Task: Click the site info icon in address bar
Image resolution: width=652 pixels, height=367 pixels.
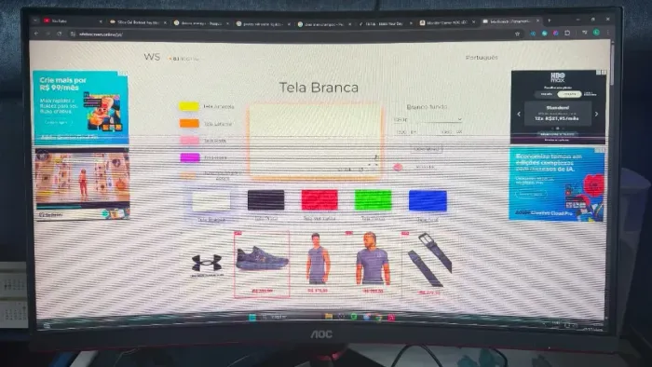Action: coord(73,34)
